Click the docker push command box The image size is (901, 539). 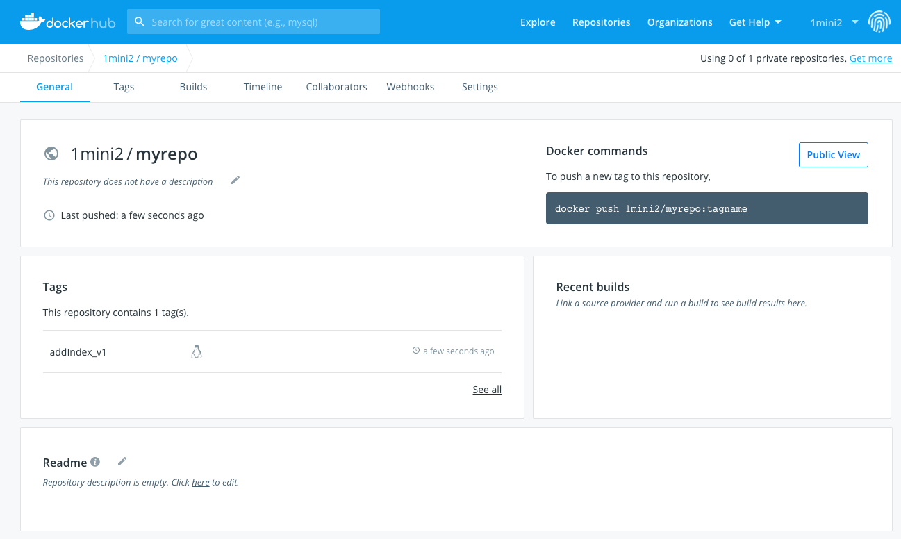pyautogui.click(x=707, y=208)
